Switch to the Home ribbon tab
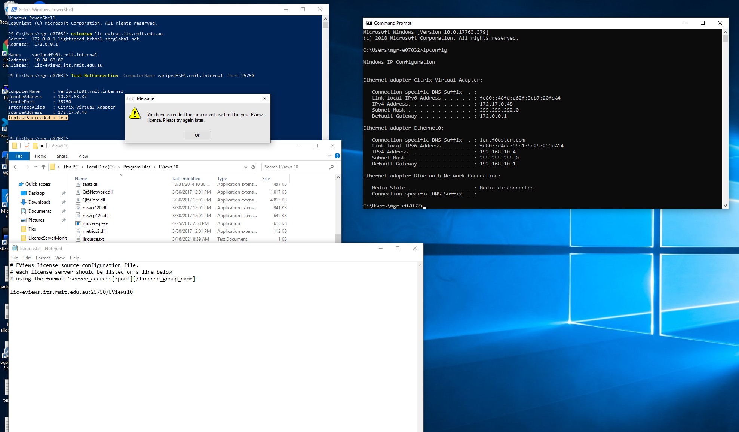 (40, 156)
